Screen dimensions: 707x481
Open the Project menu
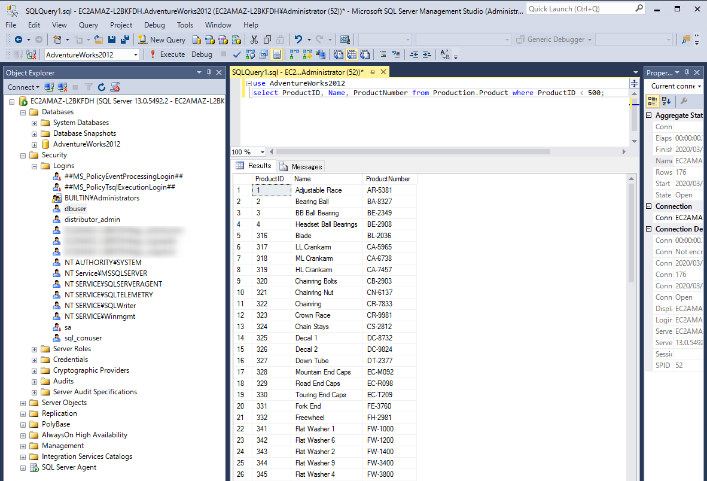[x=121, y=25]
